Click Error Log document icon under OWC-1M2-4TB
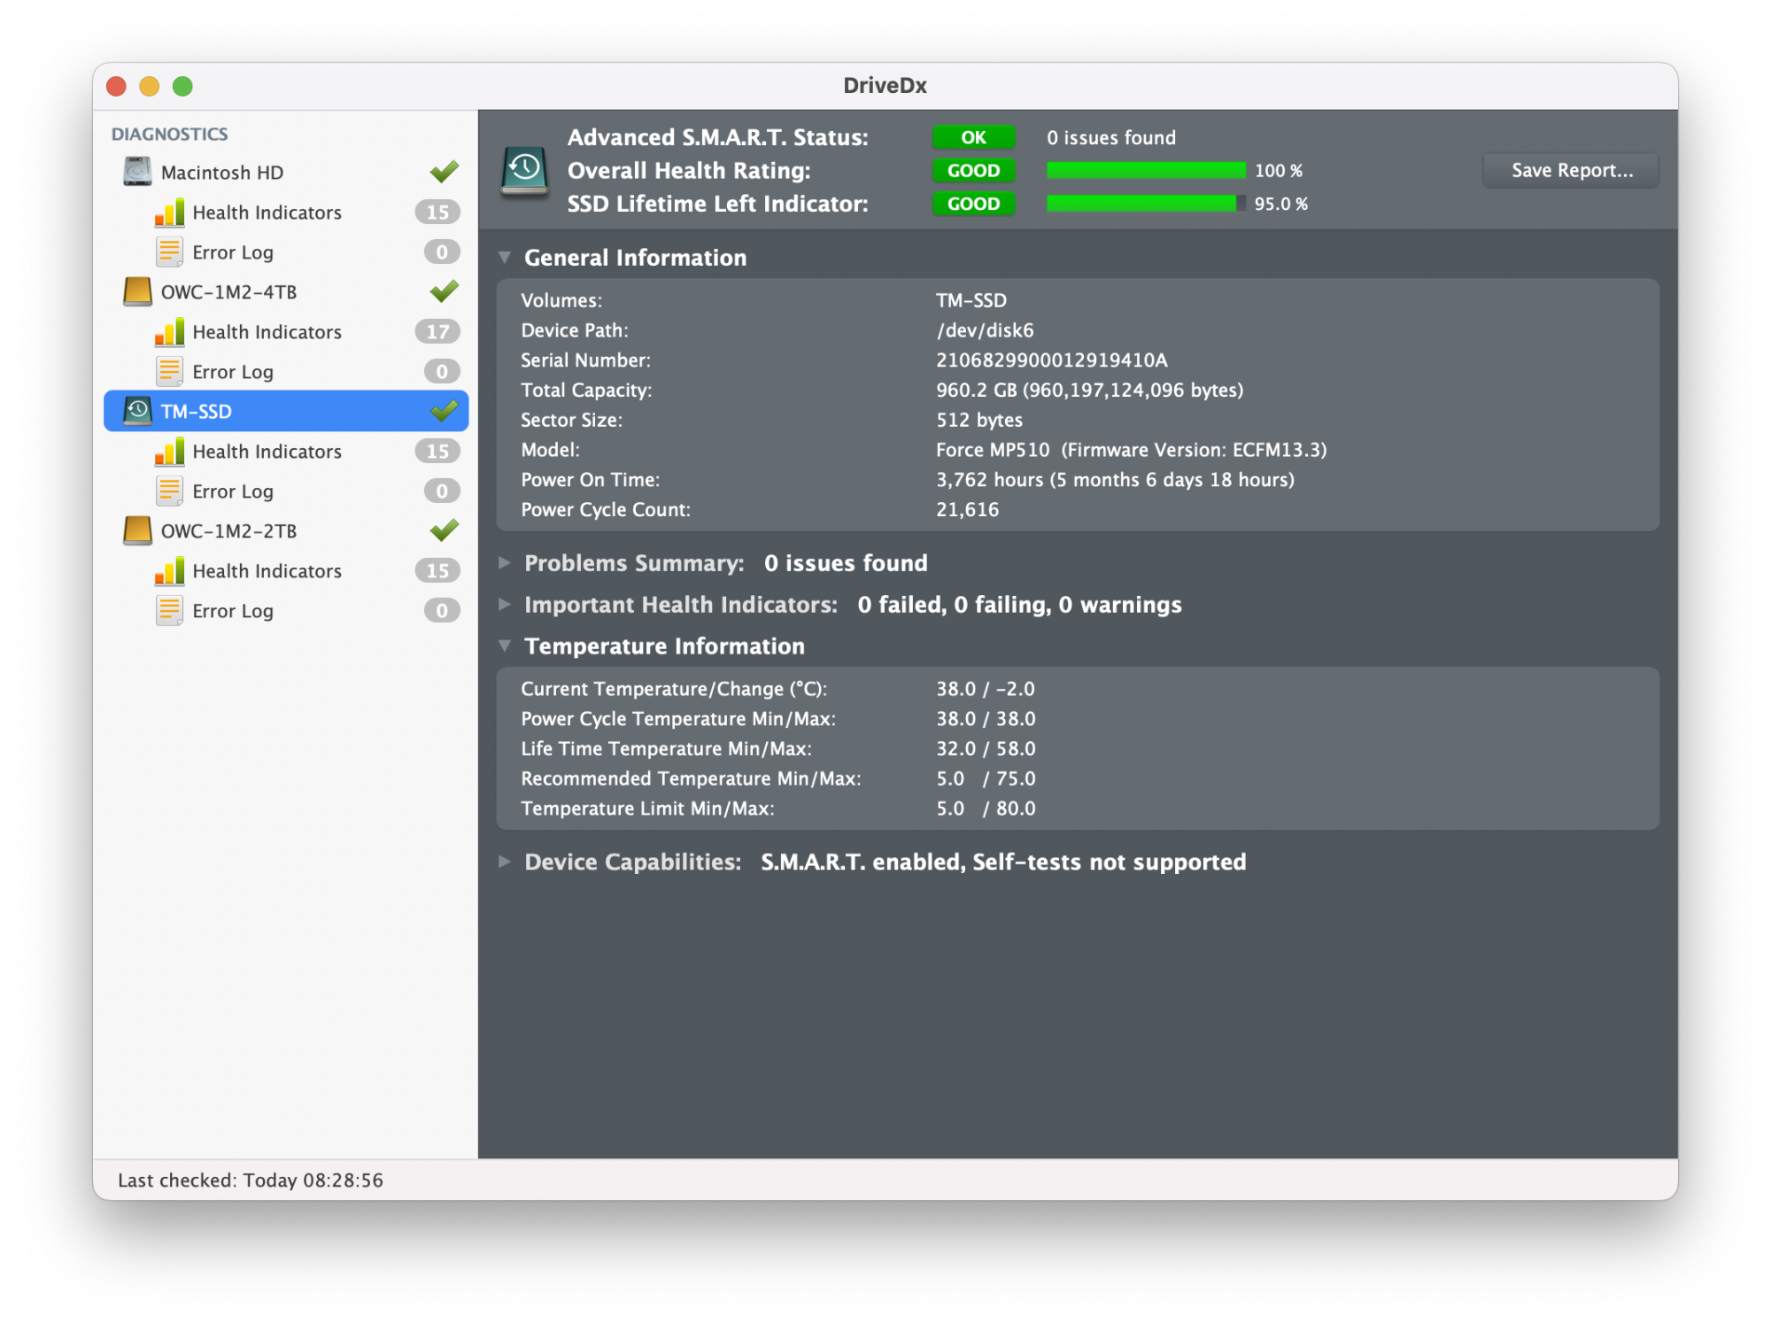Image resolution: width=1771 pixels, height=1323 pixels. click(169, 372)
